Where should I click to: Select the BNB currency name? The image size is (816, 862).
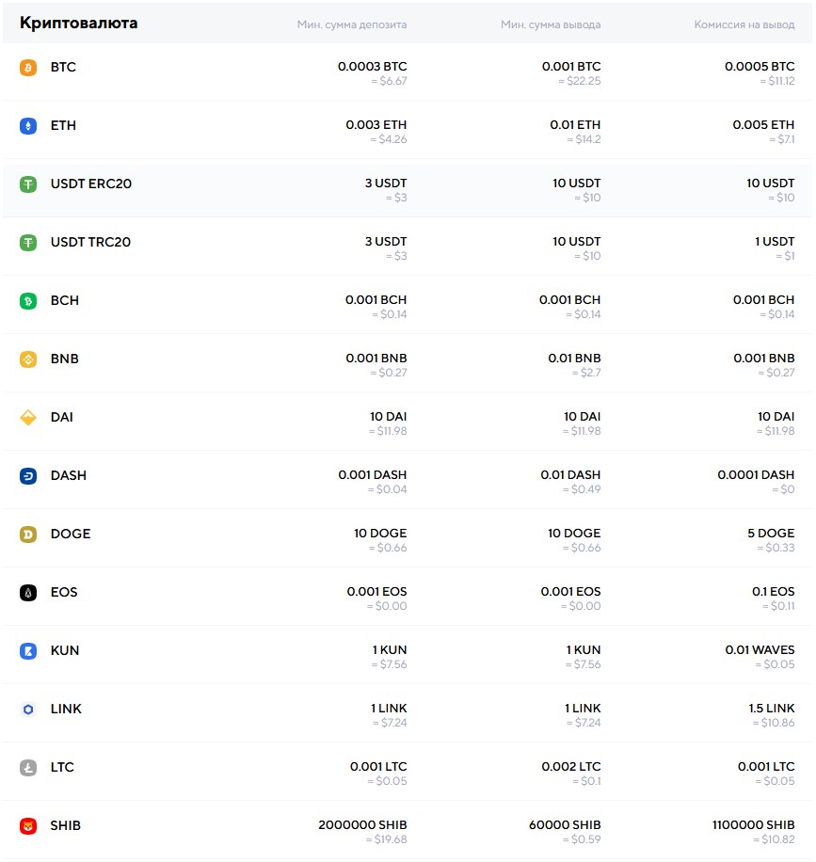(65, 359)
